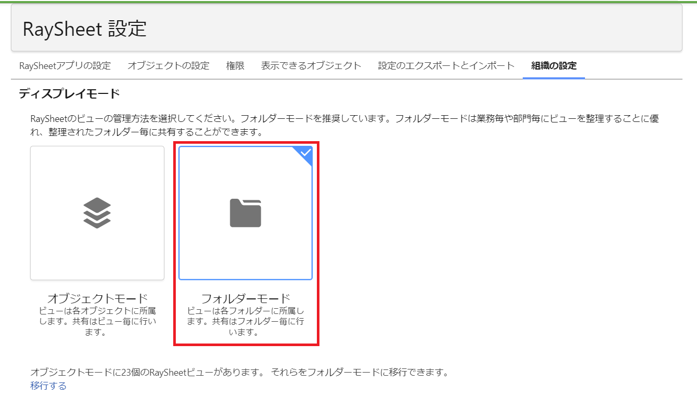Click the 移行する link
Screen dimensions: 697x398
click(x=48, y=386)
